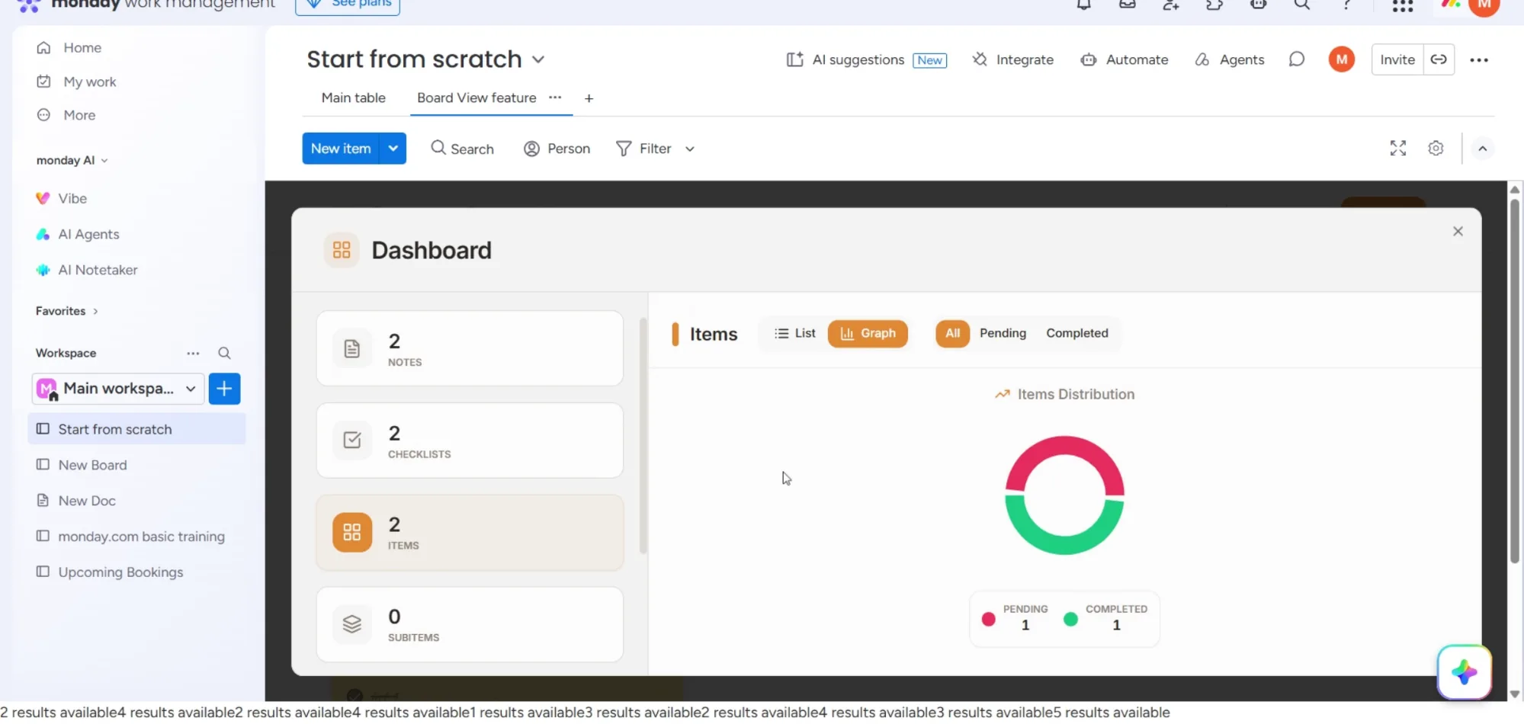The width and height of the screenshot is (1524, 724).
Task: Click the Invite button
Action: pyautogui.click(x=1397, y=59)
